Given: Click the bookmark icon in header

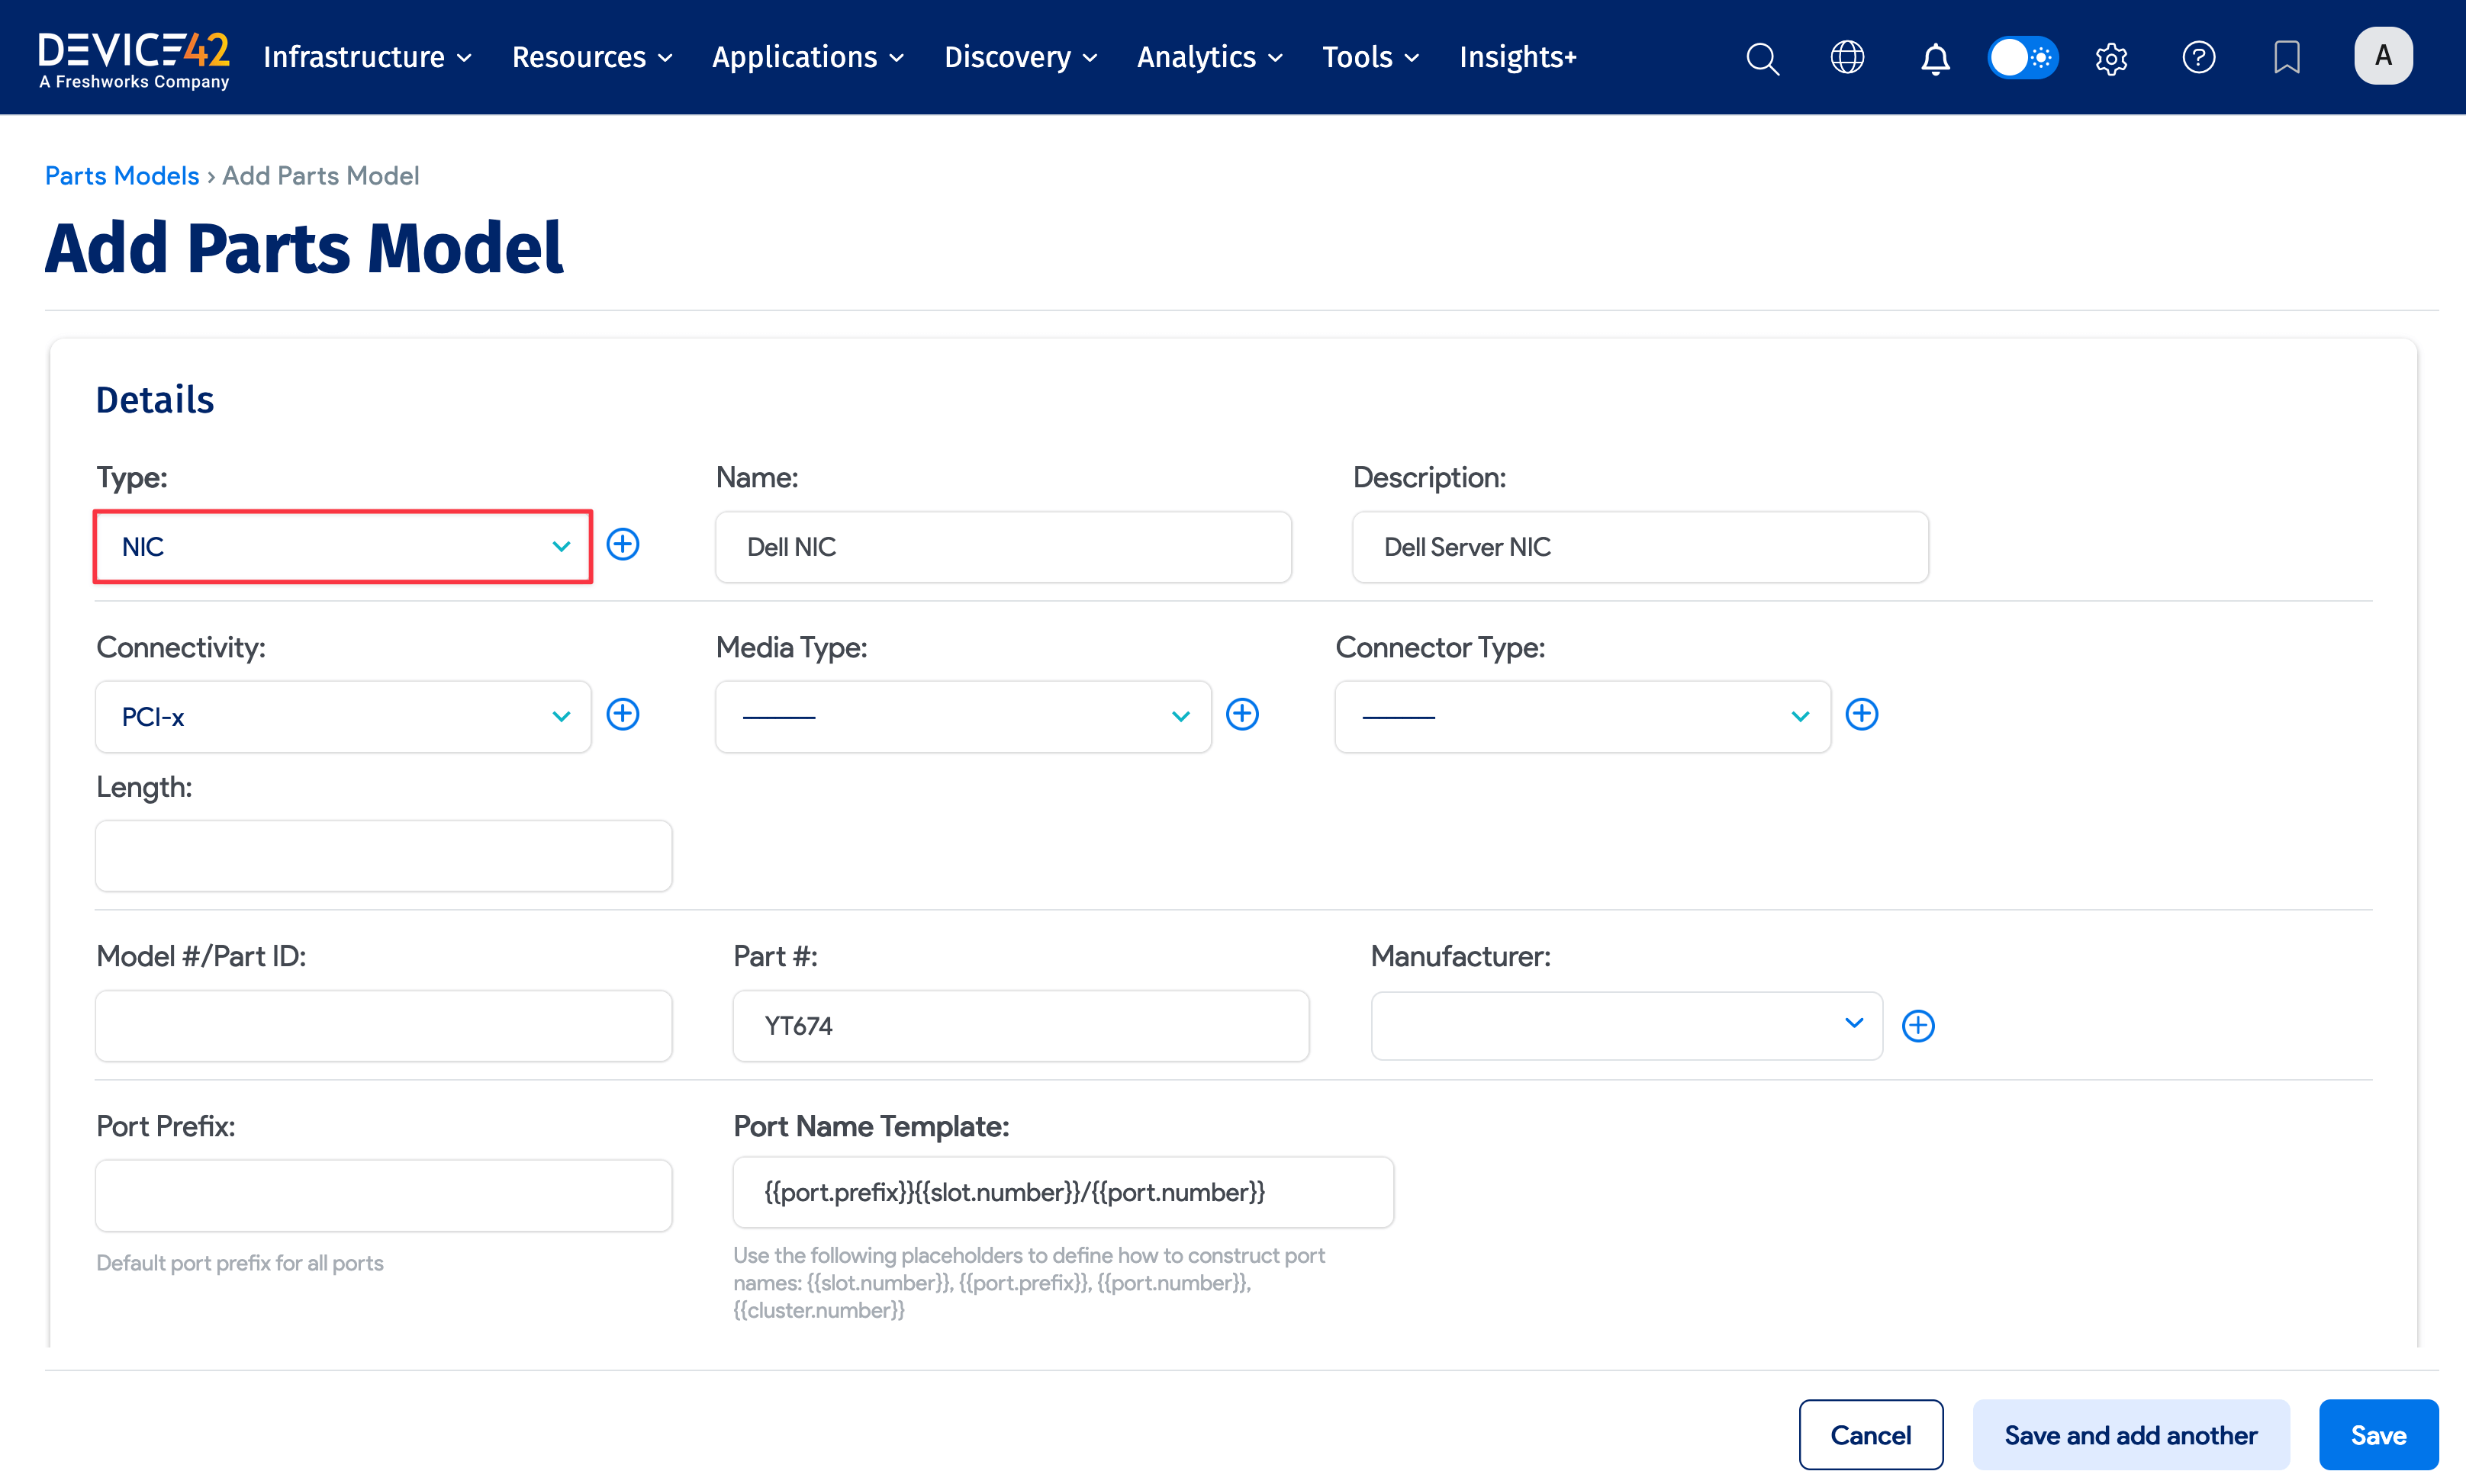Looking at the screenshot, I should (x=2286, y=57).
